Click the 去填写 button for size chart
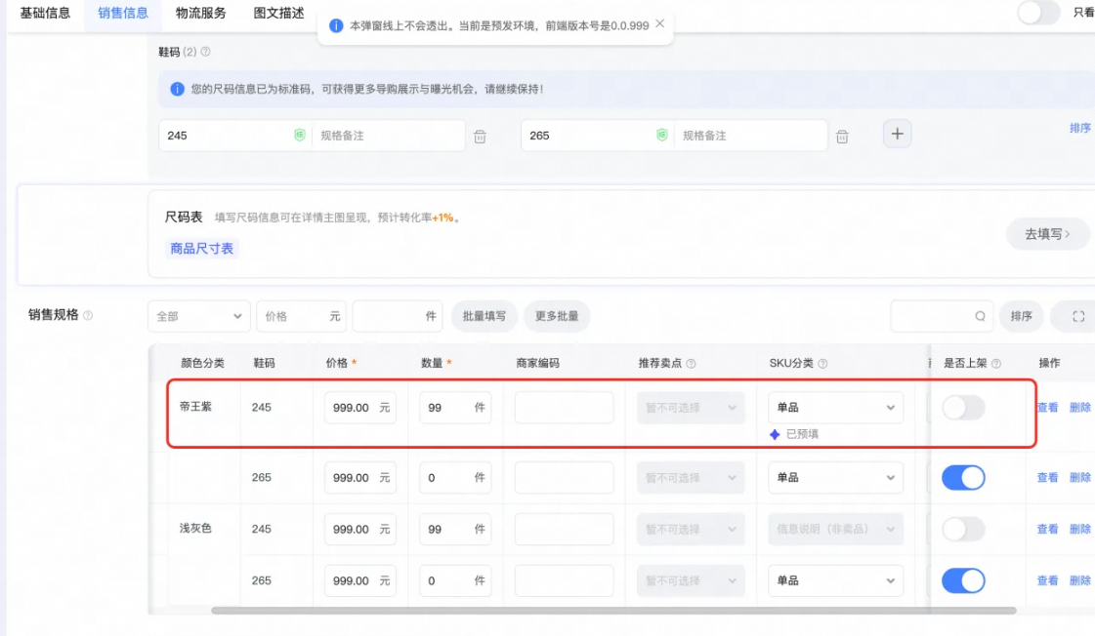Image resolution: width=1095 pixels, height=636 pixels. [1047, 234]
